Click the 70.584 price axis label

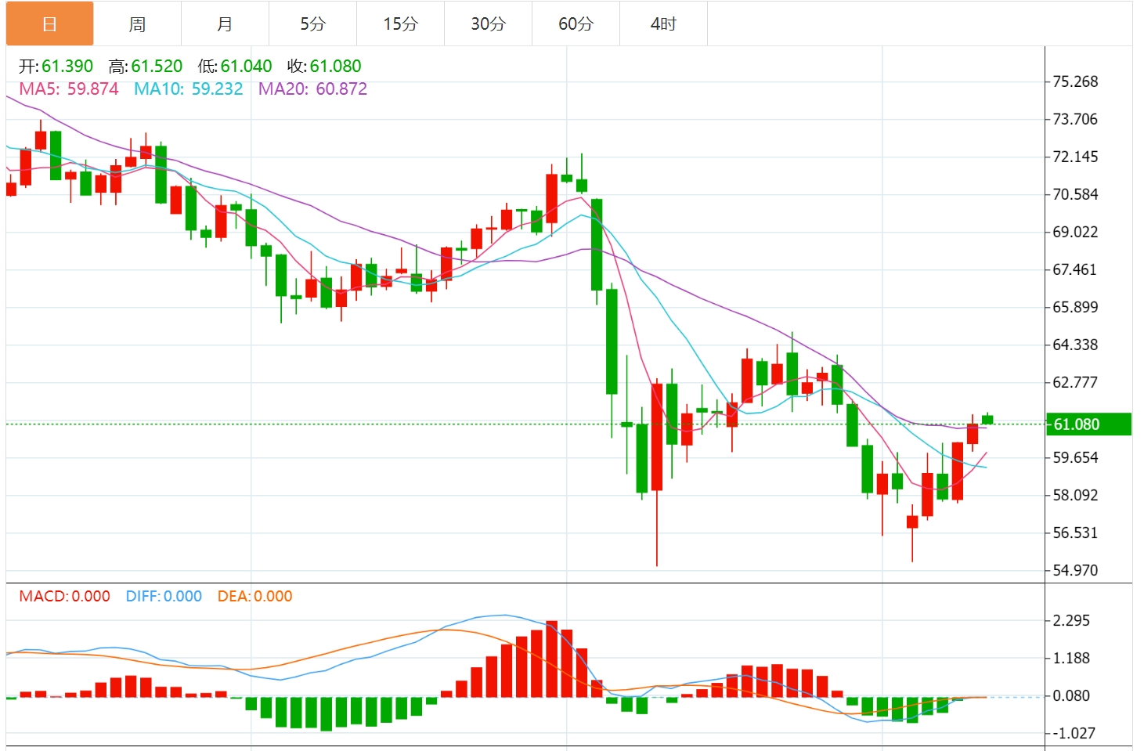pos(1075,194)
